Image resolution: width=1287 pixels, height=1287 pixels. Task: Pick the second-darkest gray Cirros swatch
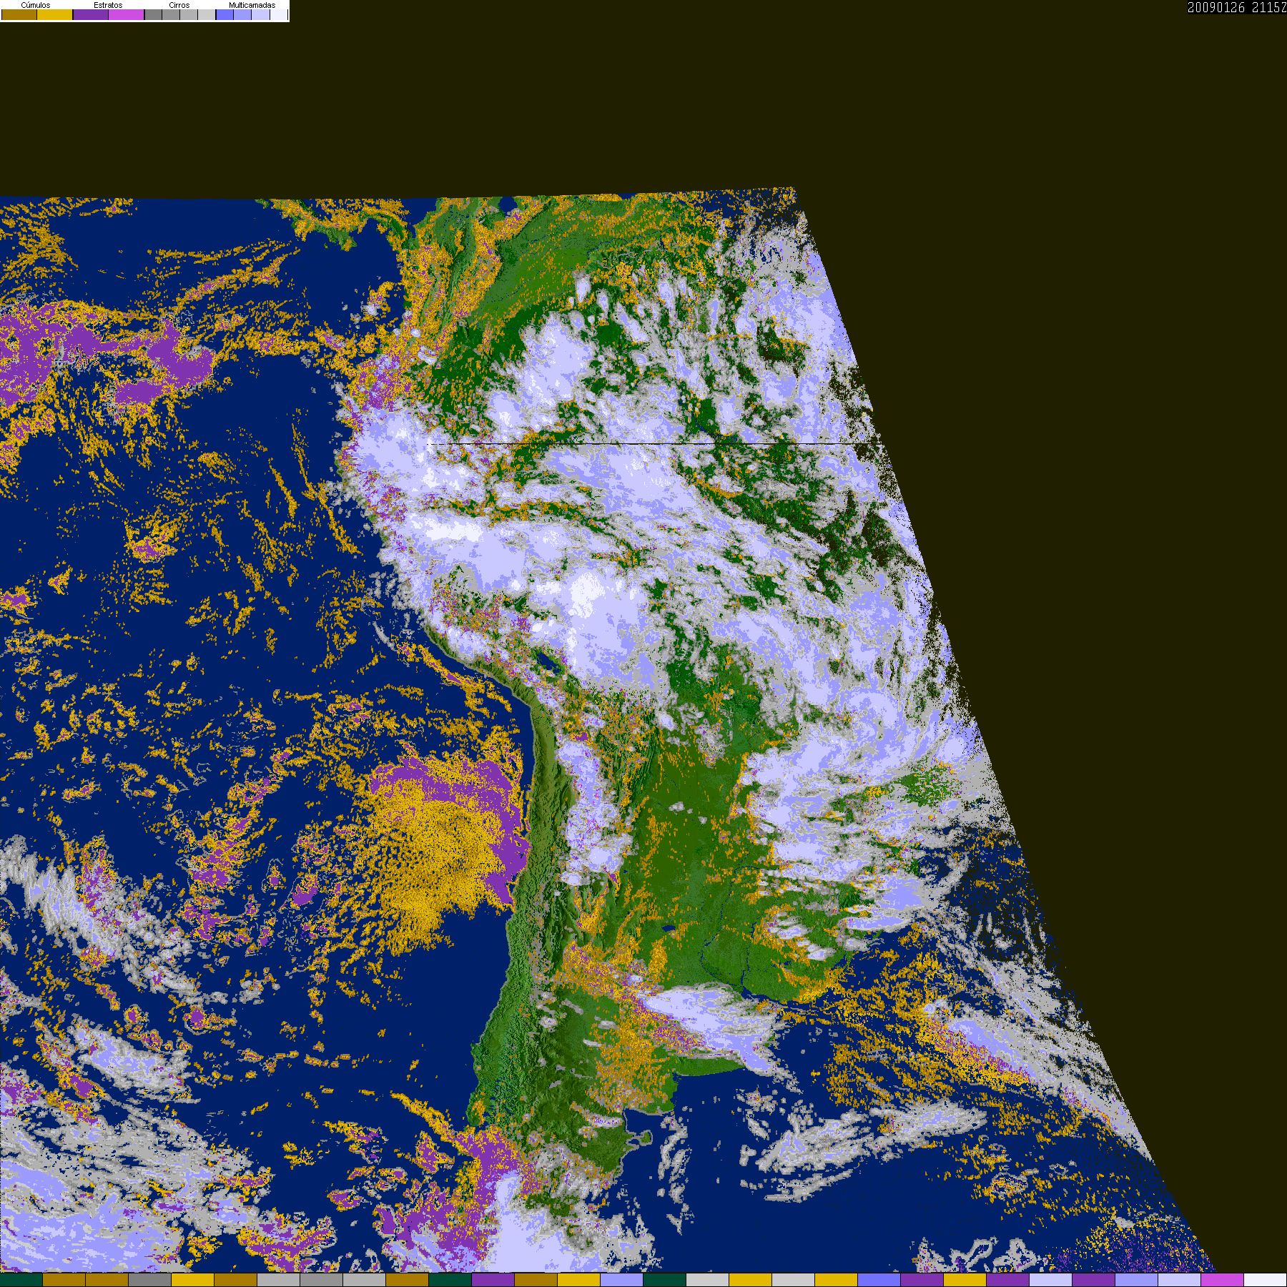click(171, 14)
